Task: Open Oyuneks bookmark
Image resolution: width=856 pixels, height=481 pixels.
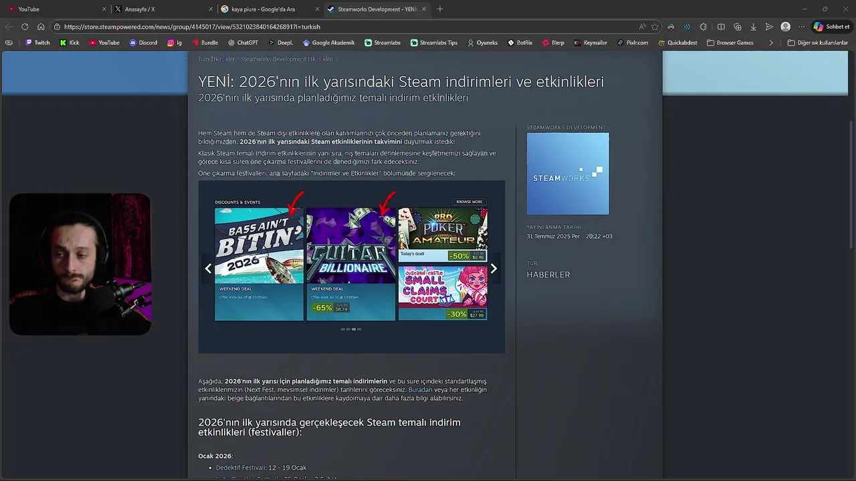Action: point(482,43)
